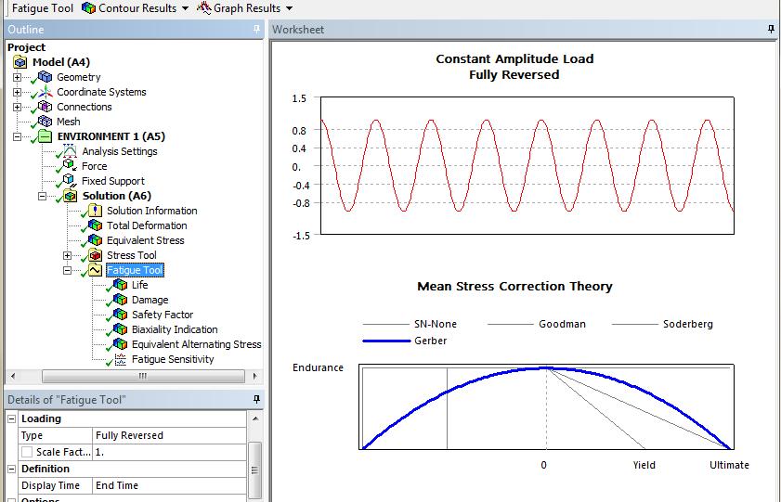Open the Contour Results dropdown arrow
The image size is (781, 502).
click(x=185, y=8)
